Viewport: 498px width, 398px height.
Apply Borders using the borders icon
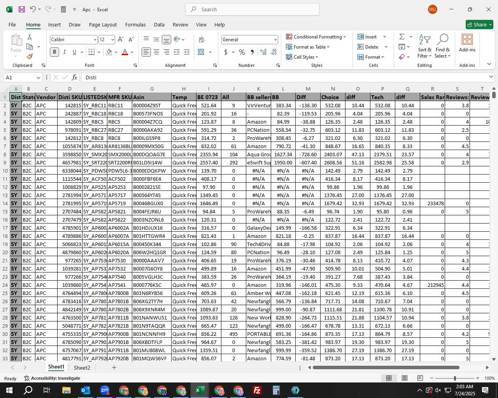[92, 52]
